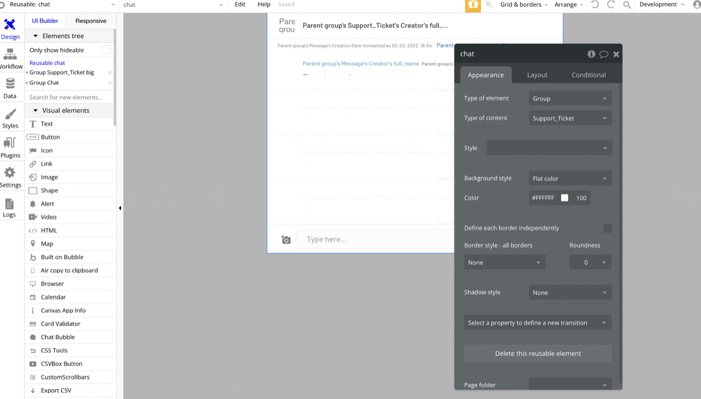Viewport: 701px width, 399px height.
Task: Open the Background style dropdown
Action: (570, 179)
